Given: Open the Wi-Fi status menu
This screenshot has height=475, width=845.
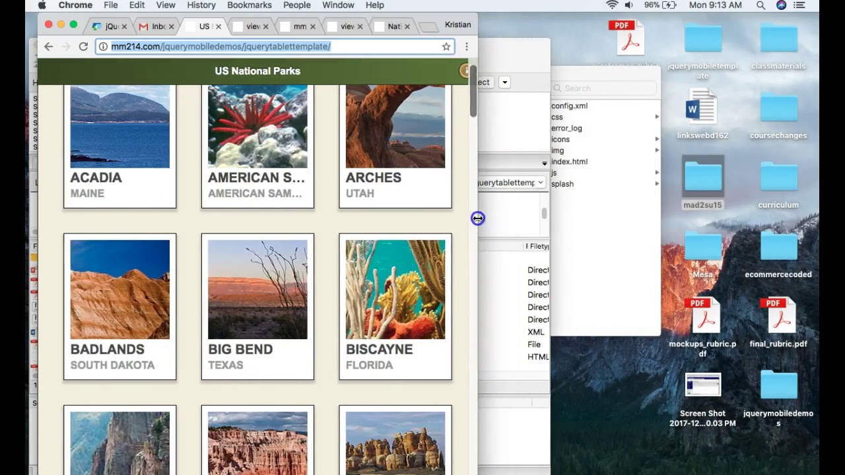Looking at the screenshot, I should tap(612, 5).
